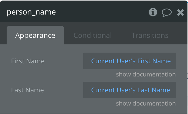Switch to the Appearance tab

pos(35,35)
